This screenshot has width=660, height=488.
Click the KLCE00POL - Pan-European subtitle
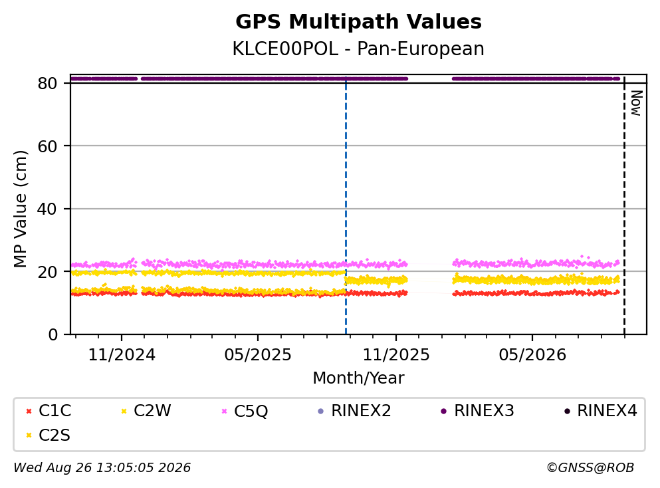point(358,49)
